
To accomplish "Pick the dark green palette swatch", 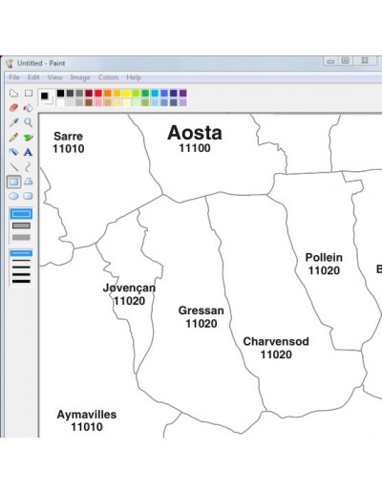I will [145, 93].
